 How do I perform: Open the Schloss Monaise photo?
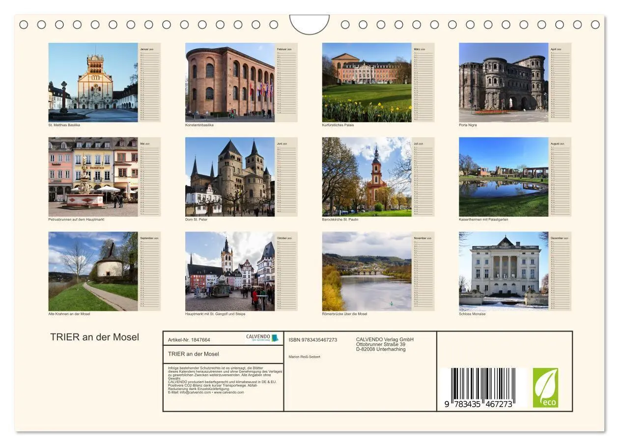pyautogui.click(x=504, y=271)
